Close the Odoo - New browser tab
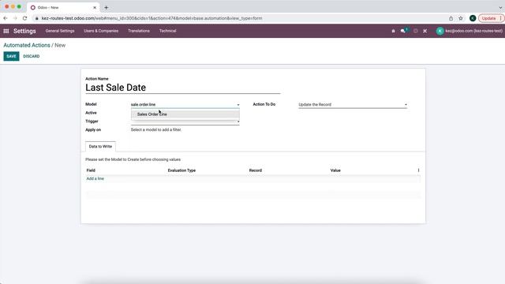This screenshot has width=505, height=284. 95,7
